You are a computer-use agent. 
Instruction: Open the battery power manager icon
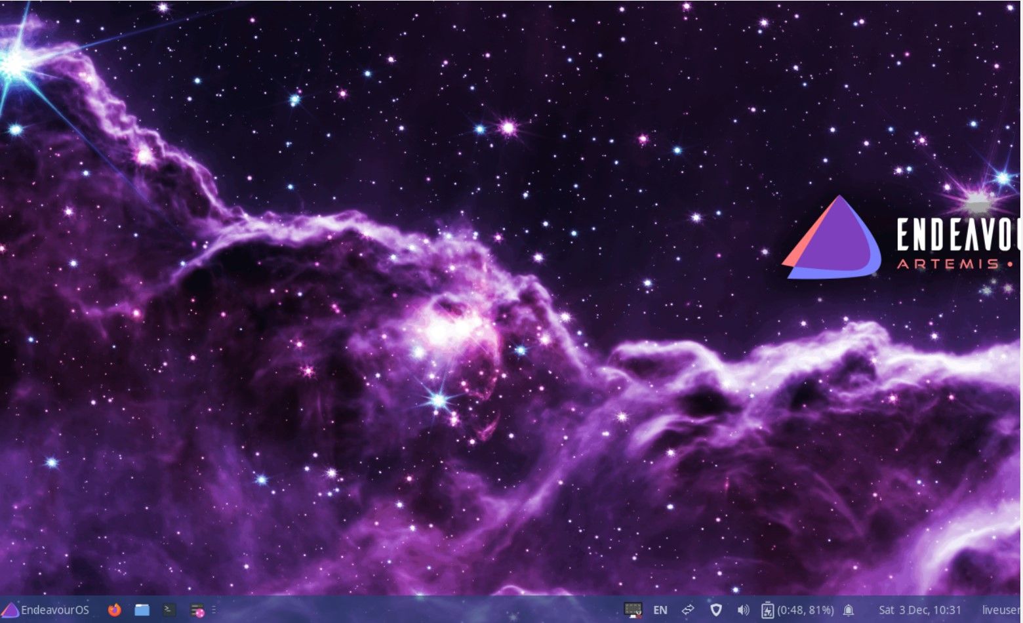767,610
